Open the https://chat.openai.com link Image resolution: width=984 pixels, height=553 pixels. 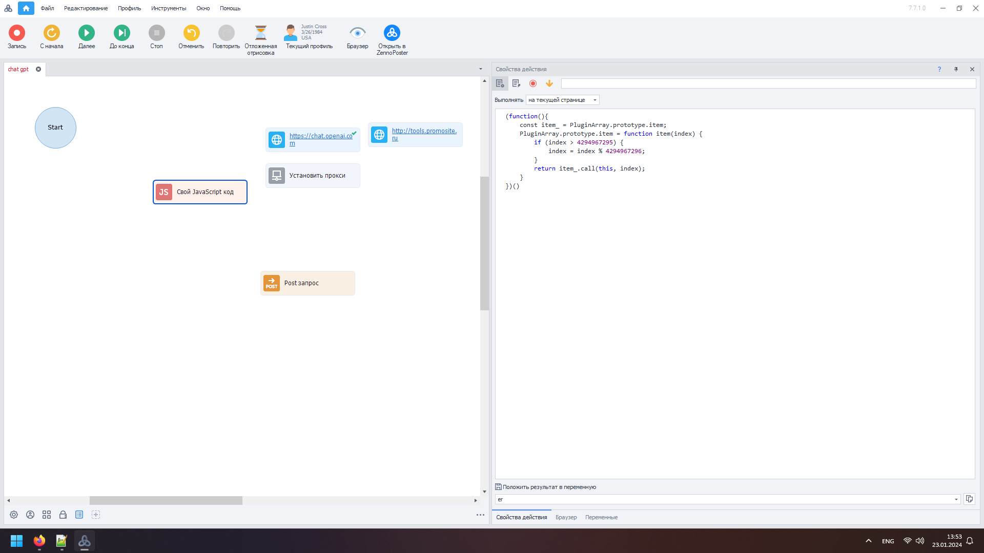pyautogui.click(x=321, y=139)
